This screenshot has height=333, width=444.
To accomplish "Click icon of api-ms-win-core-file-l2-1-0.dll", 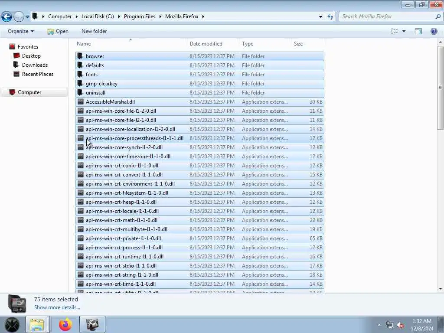I will (x=81, y=120).
